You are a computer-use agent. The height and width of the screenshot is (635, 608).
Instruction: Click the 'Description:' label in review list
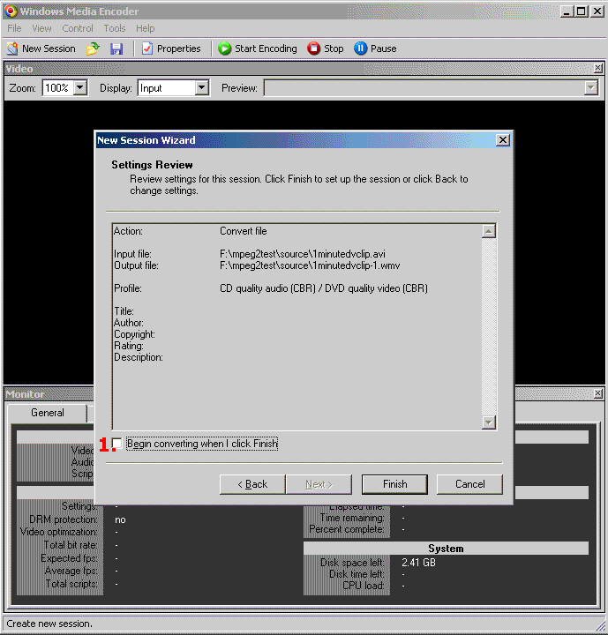139,357
